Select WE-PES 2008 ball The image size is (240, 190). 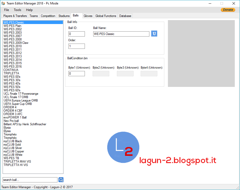tap(33, 39)
